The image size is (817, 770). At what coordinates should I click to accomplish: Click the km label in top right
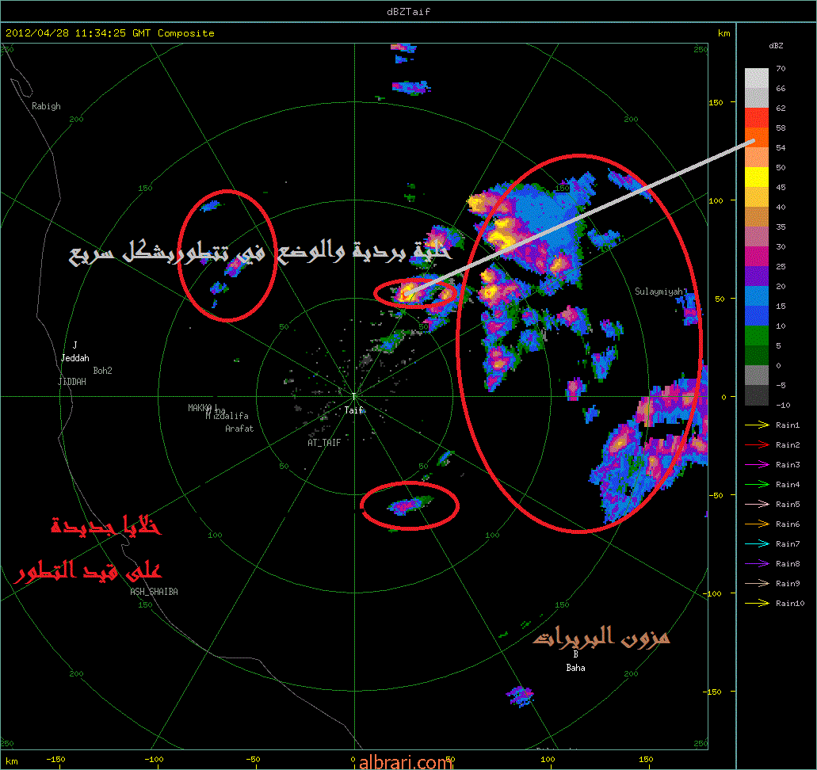point(723,33)
